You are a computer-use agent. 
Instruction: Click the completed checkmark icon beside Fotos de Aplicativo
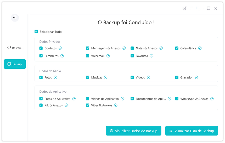click(74, 99)
